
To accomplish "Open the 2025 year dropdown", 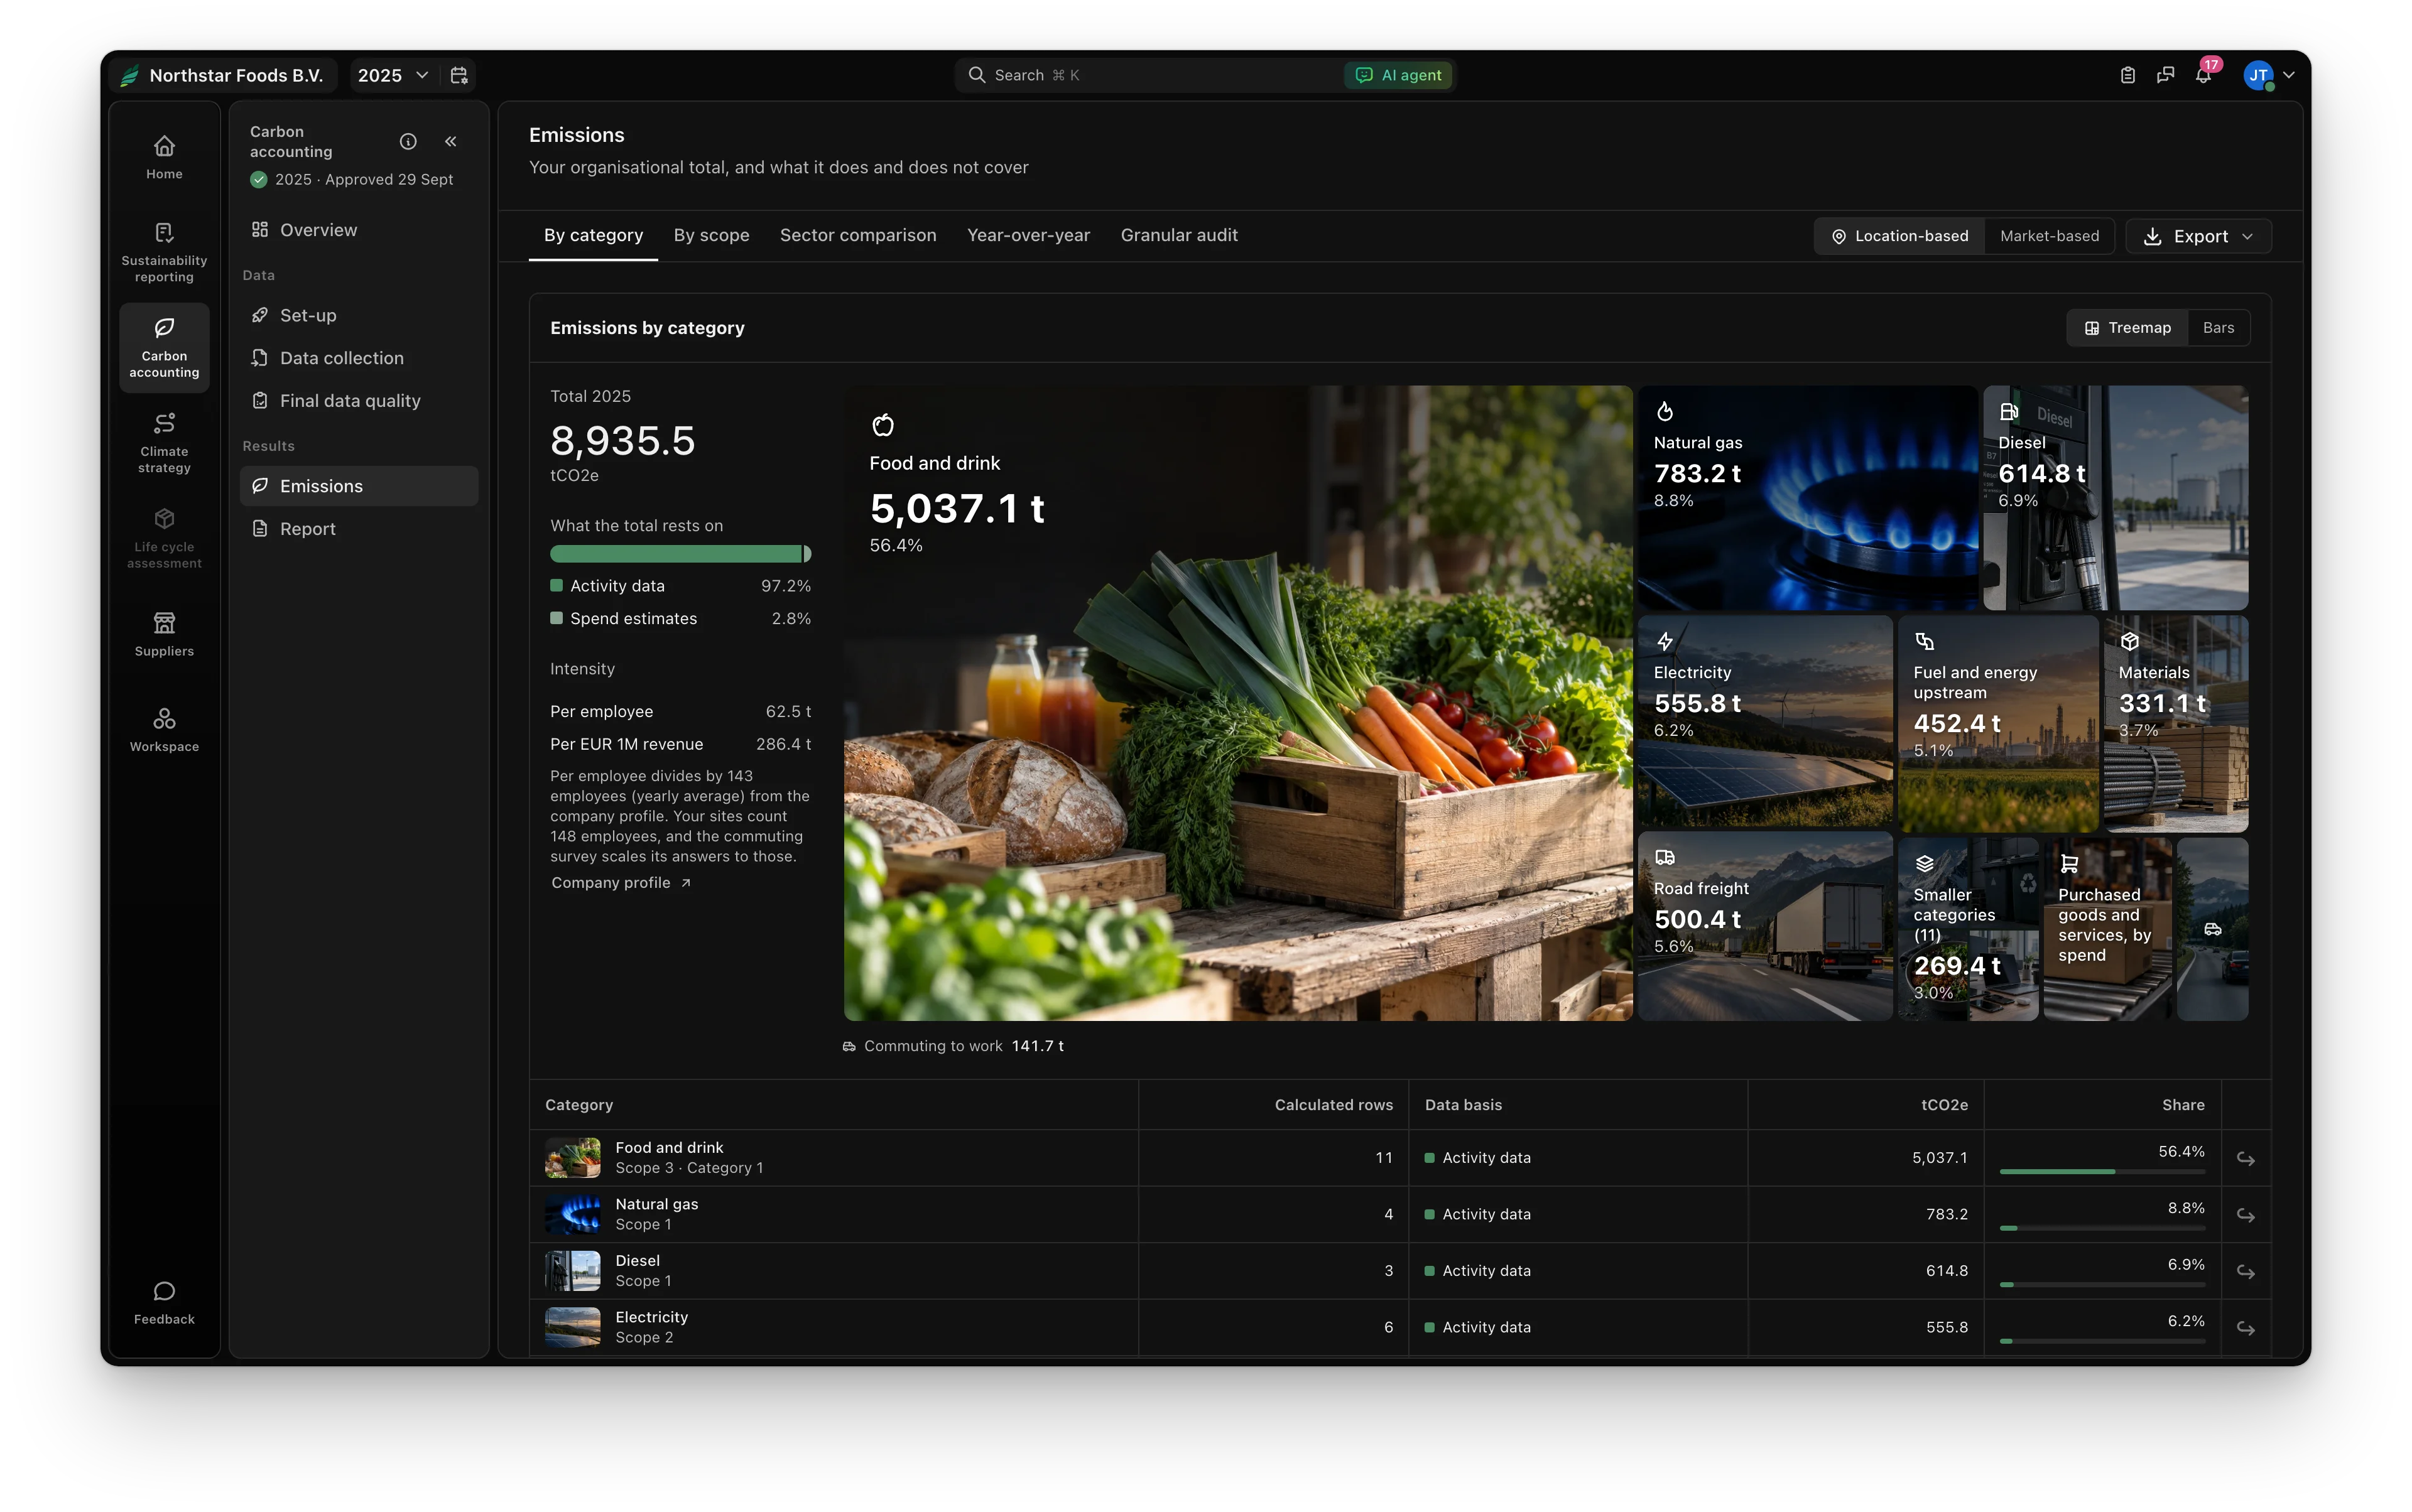I will (392, 75).
